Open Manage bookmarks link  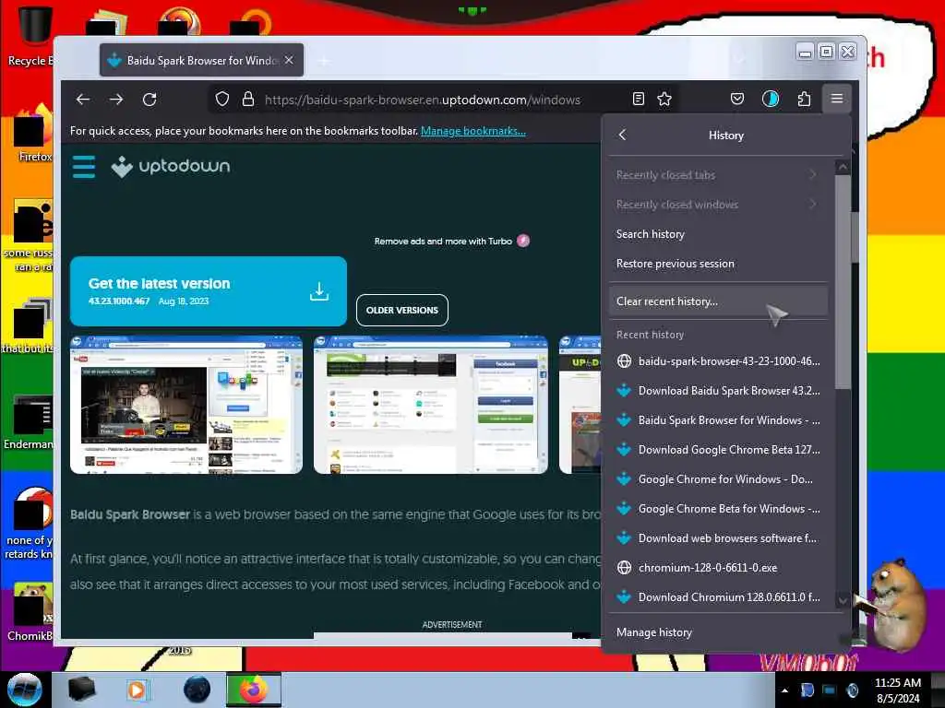(473, 131)
